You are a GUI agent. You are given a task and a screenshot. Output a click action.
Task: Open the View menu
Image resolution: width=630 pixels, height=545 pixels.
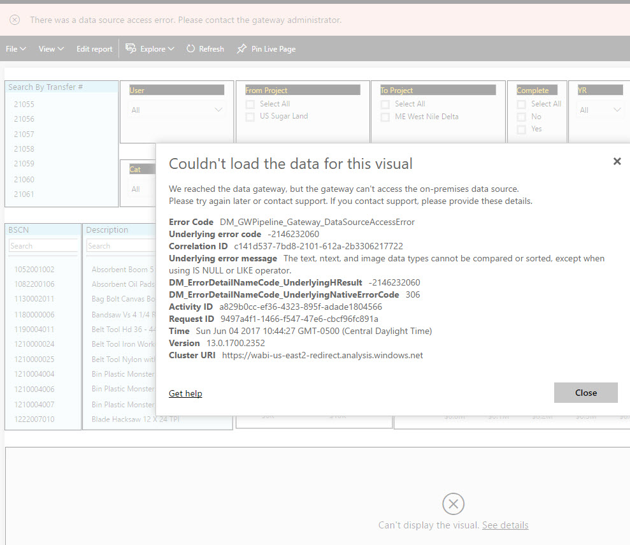click(51, 48)
